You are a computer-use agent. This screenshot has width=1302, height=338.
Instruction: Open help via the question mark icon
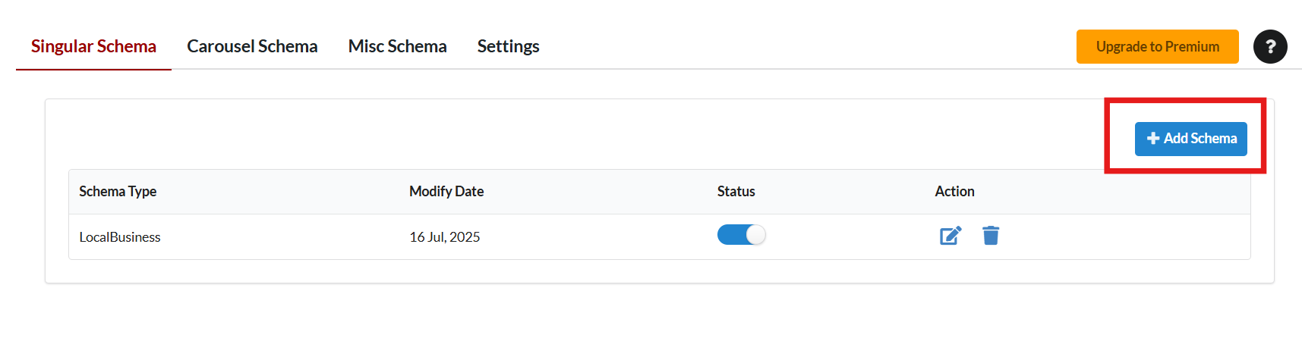pyautogui.click(x=1270, y=46)
